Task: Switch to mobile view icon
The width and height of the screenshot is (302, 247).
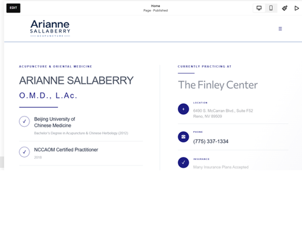Action: pyautogui.click(x=271, y=8)
